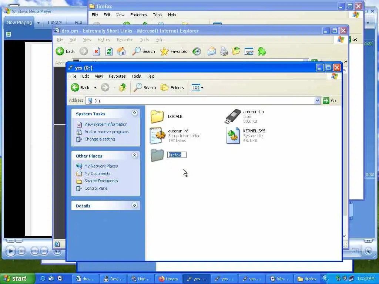Go to My Network Places
This screenshot has width=379, height=284.
[x=101, y=166]
